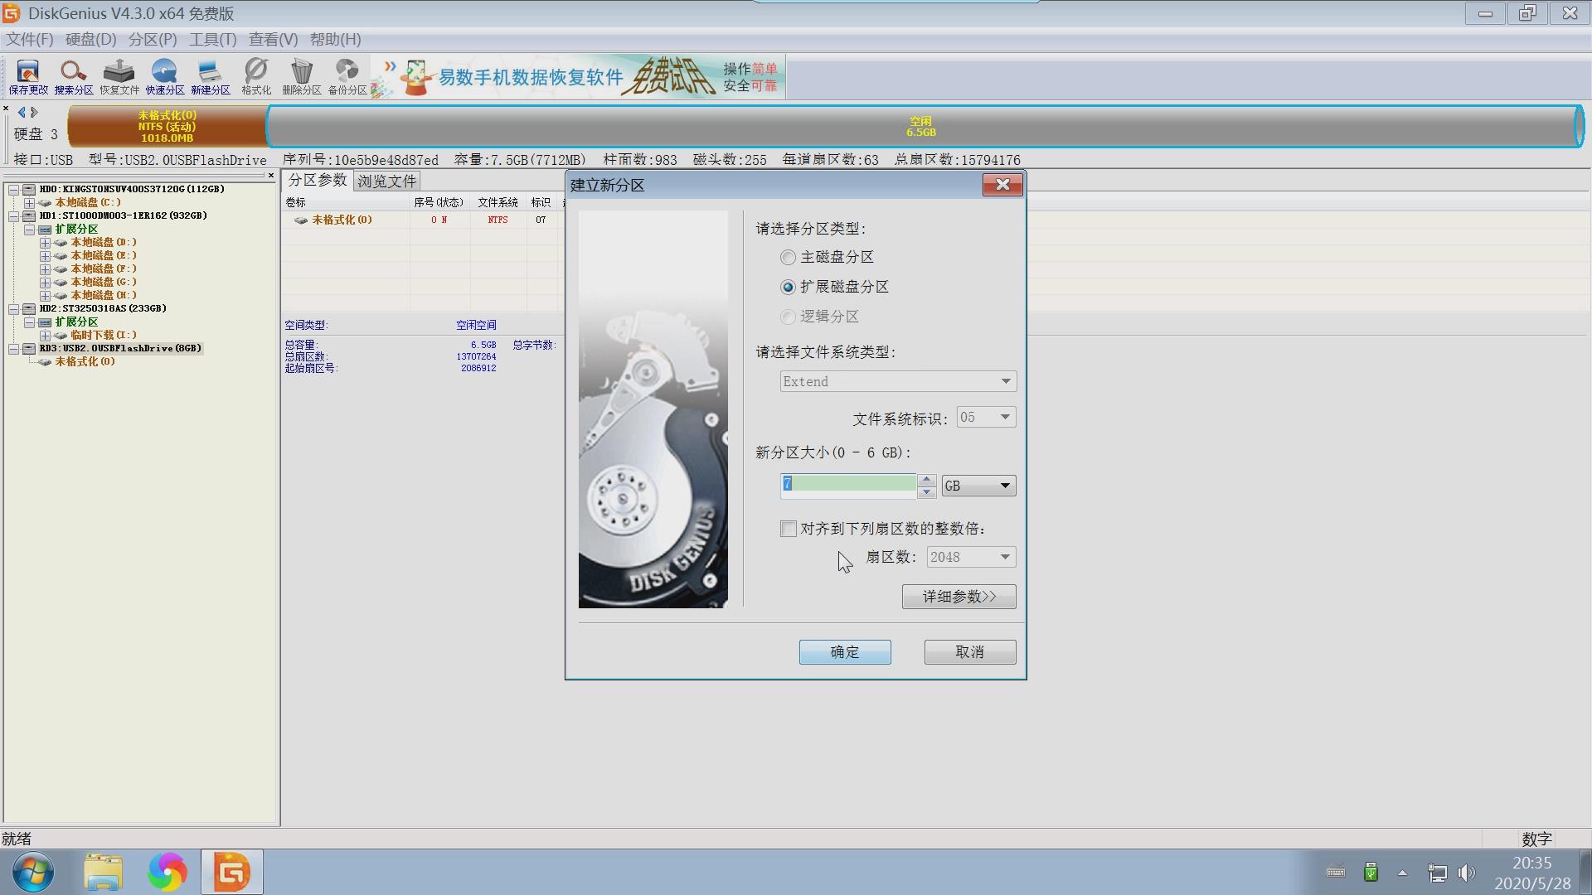Go to next disk with right arrow
This screenshot has height=895, width=1592.
pos(34,112)
